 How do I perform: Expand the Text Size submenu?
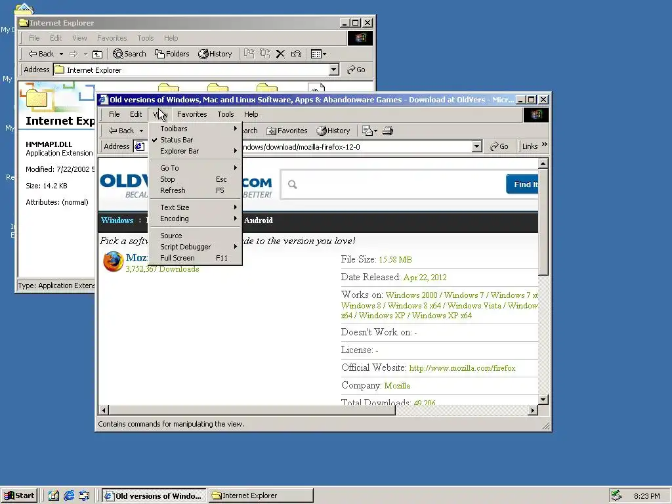pyautogui.click(x=196, y=207)
